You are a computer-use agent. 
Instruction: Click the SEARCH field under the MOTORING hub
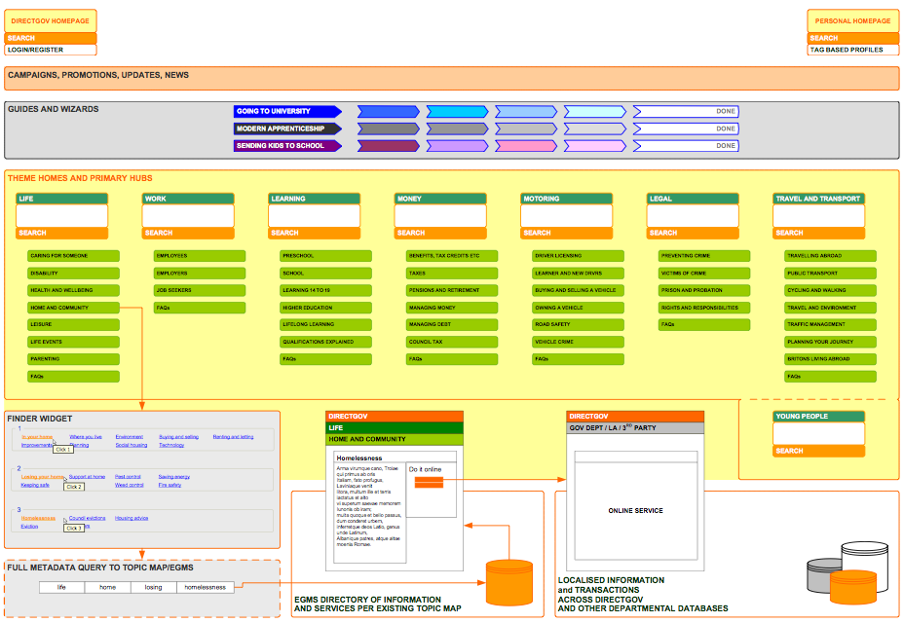pos(566,234)
